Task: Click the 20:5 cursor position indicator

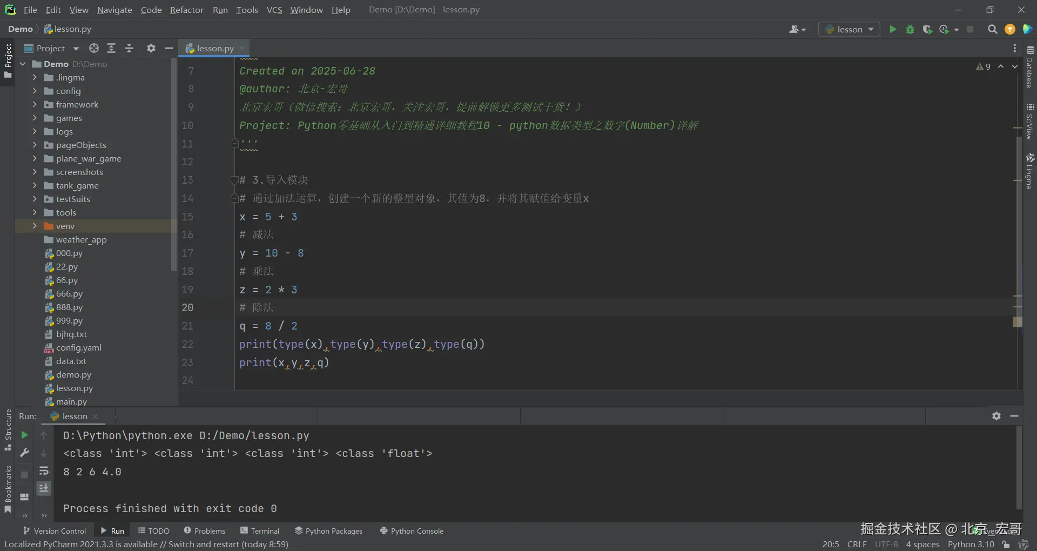Action: click(x=831, y=545)
